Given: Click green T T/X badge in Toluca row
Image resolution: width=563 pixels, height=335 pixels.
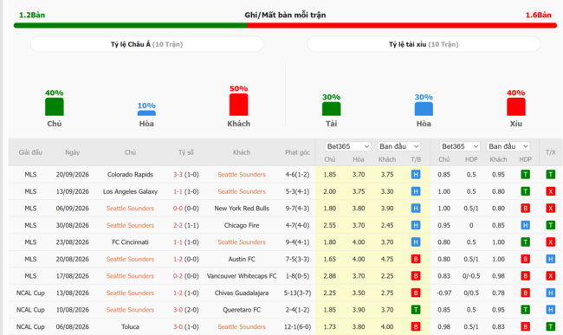Looking at the screenshot, I should click(x=550, y=326).
